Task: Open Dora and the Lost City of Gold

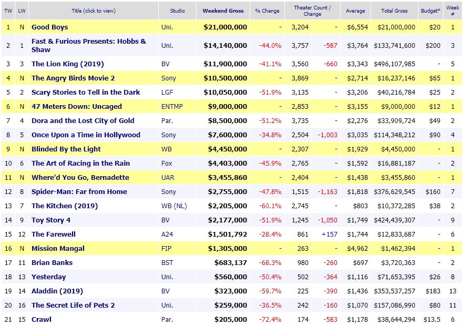Action: point(83,121)
